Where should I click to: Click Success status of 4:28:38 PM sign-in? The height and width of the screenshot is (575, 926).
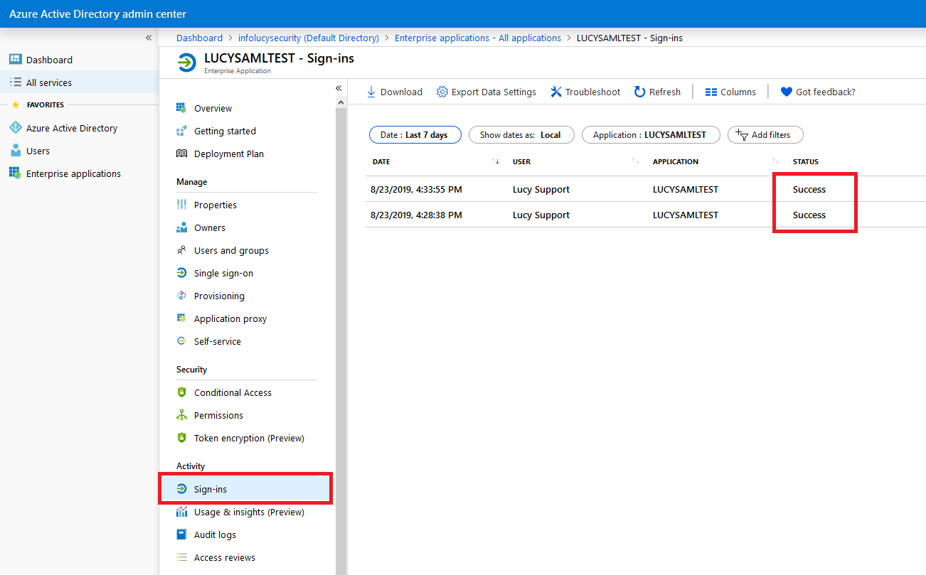(809, 215)
